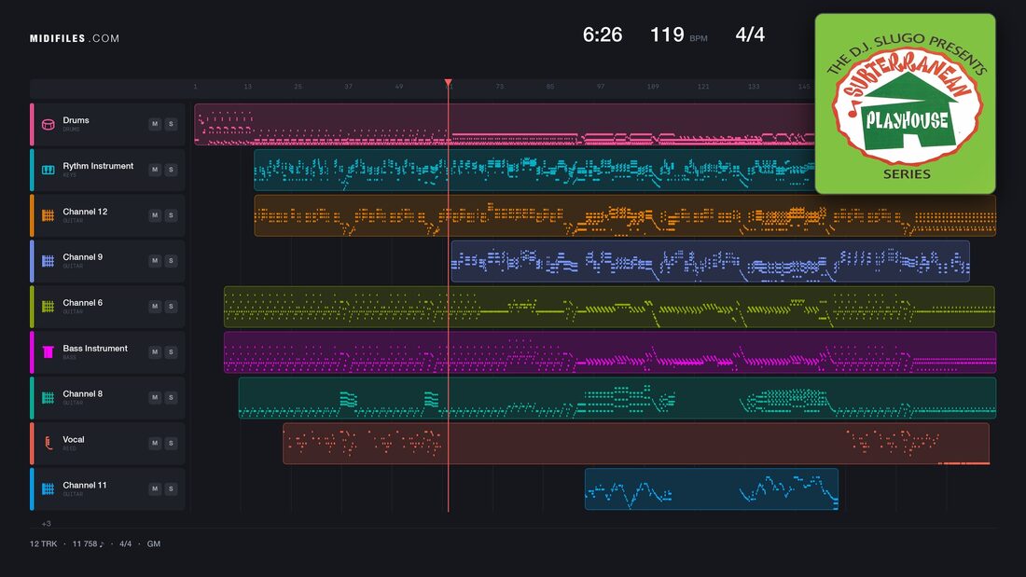Click the 6:26 duration display
This screenshot has width=1026, height=577.
602,34
